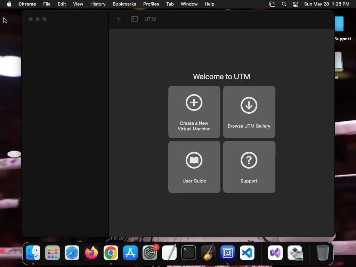
Task: Open the Chrome menu in menu bar
Action: coord(27,4)
